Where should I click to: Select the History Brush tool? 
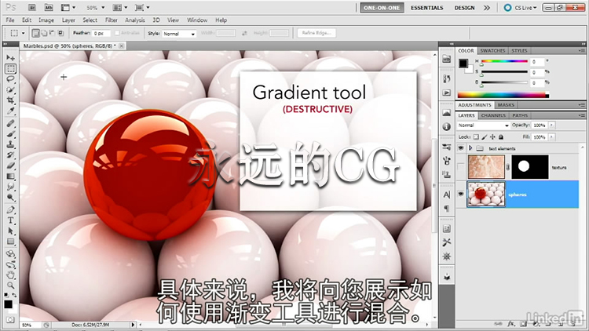[10, 155]
